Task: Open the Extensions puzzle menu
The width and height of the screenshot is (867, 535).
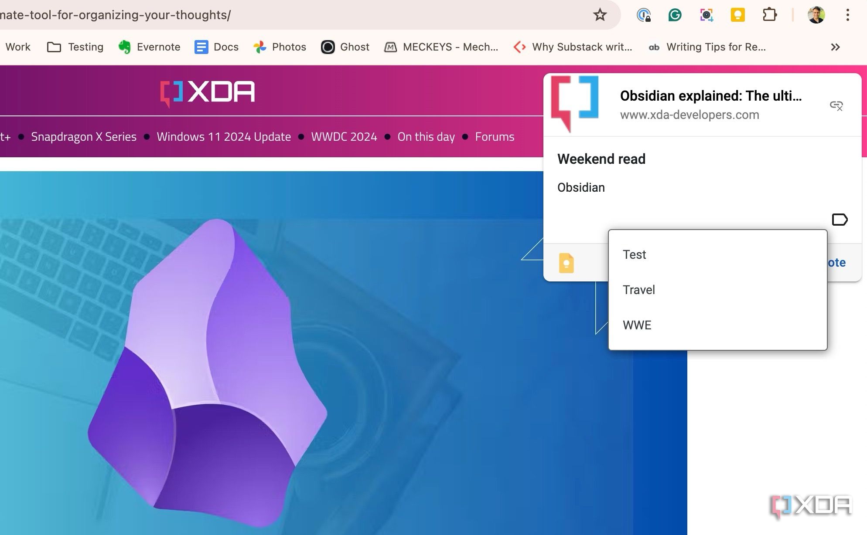Action: [770, 15]
